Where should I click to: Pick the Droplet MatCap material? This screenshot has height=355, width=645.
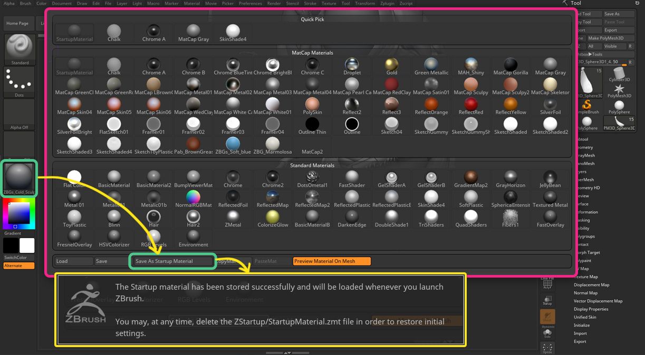point(352,67)
